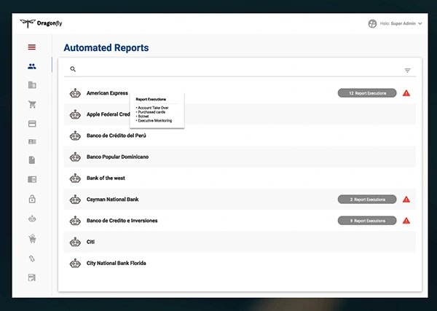Image resolution: width=437 pixels, height=311 pixels.
Task: Open the document sidebar icon
Action: tap(32, 160)
